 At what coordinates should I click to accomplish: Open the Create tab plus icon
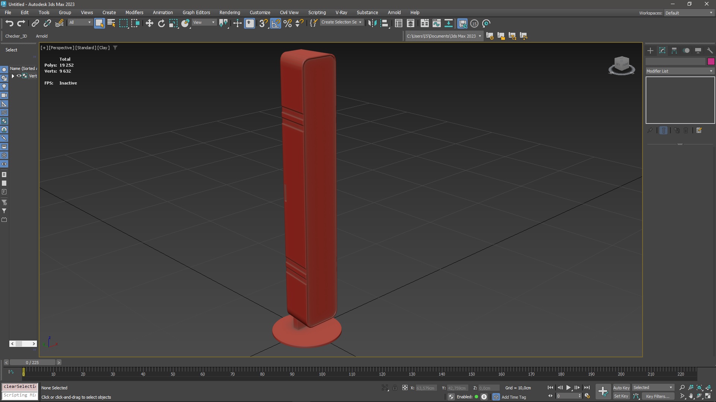click(650, 51)
